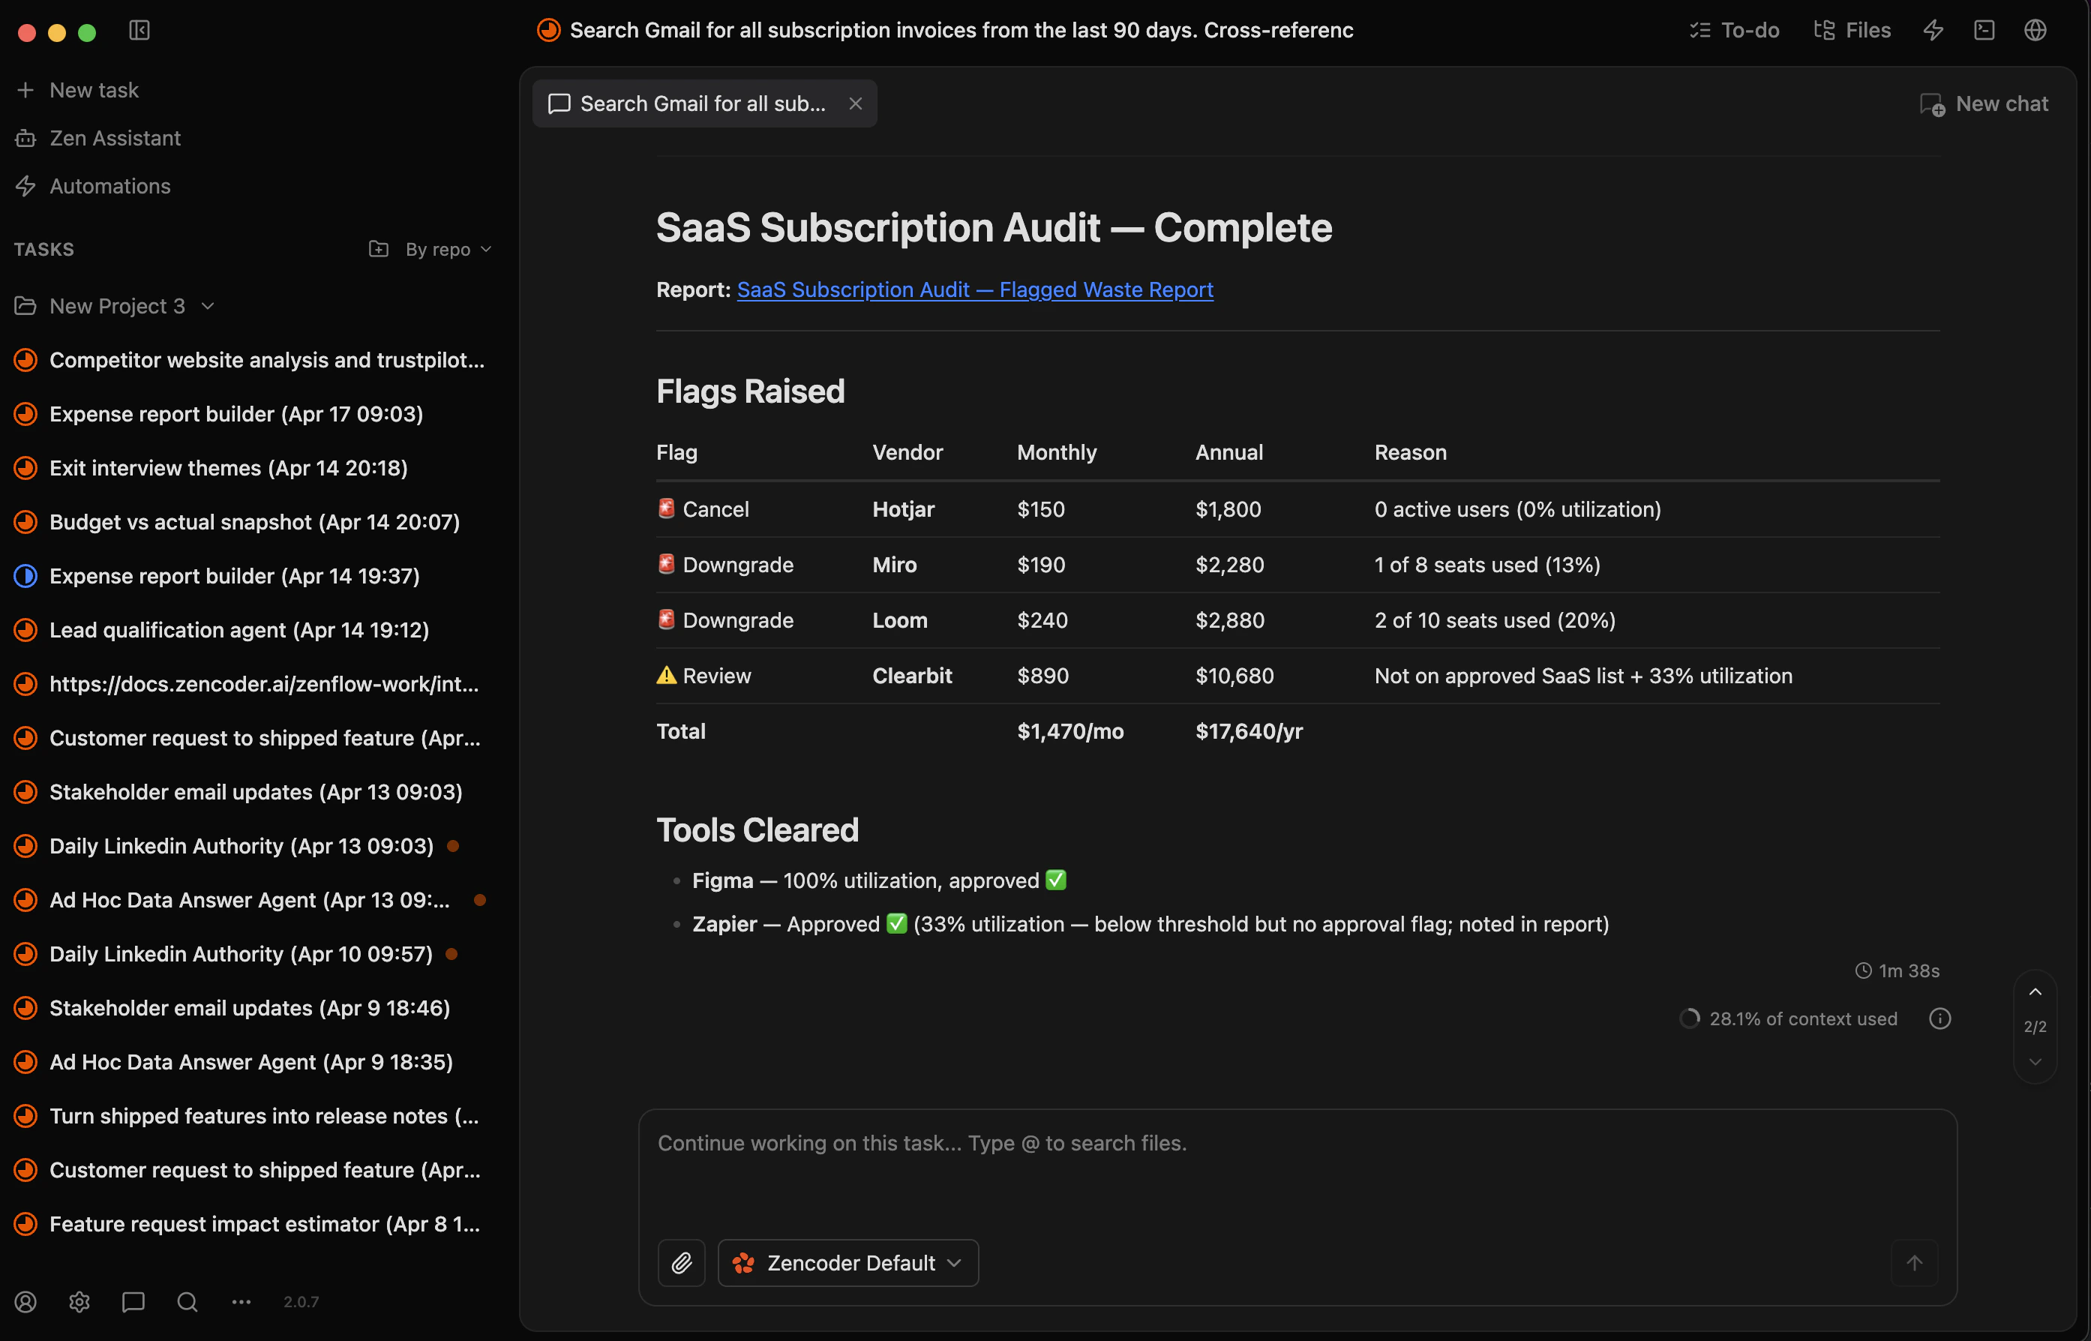Click the Clearbit vendor cell
Image resolution: width=2091 pixels, height=1341 pixels.
tap(912, 676)
